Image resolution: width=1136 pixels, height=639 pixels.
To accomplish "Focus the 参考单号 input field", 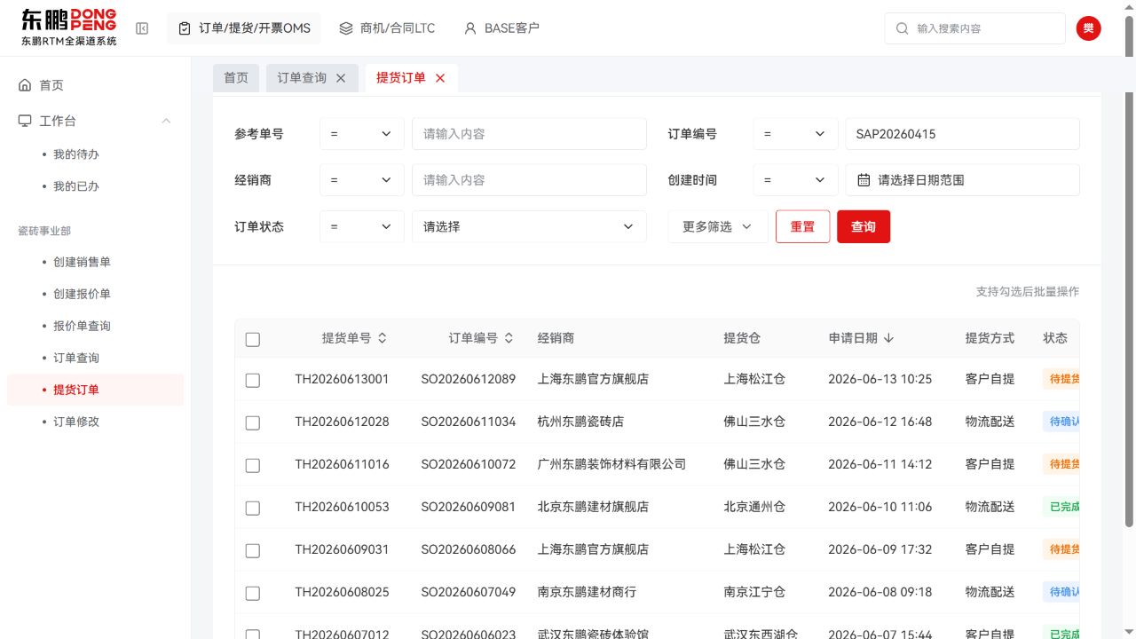I will [529, 134].
